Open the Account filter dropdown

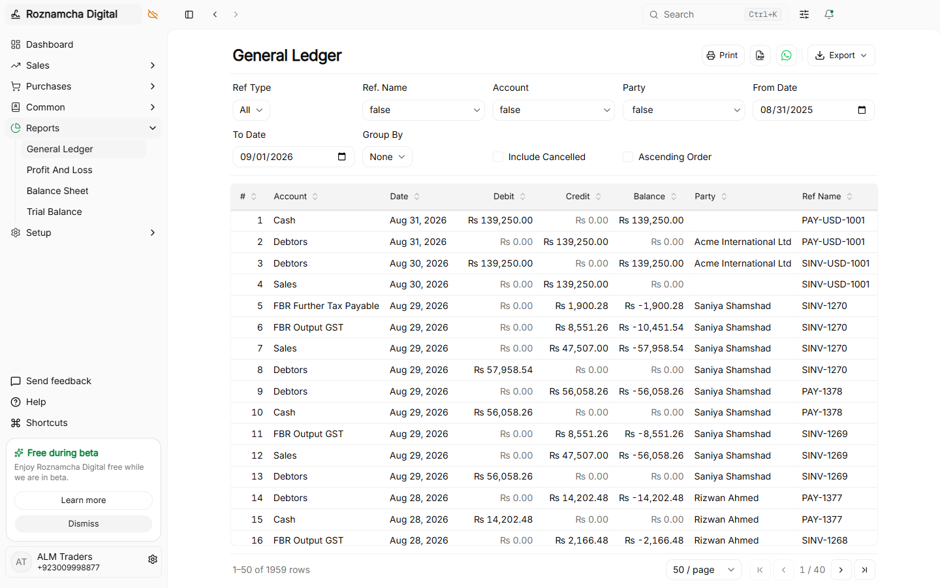coord(554,110)
